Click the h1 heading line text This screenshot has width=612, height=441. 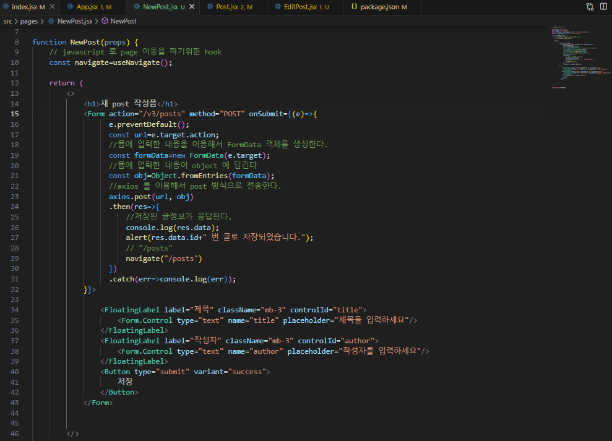[131, 103]
